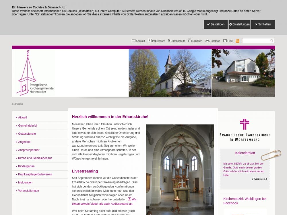Expand the Aktuell menu item
Viewport: 287px width, 215px height.
point(22,118)
